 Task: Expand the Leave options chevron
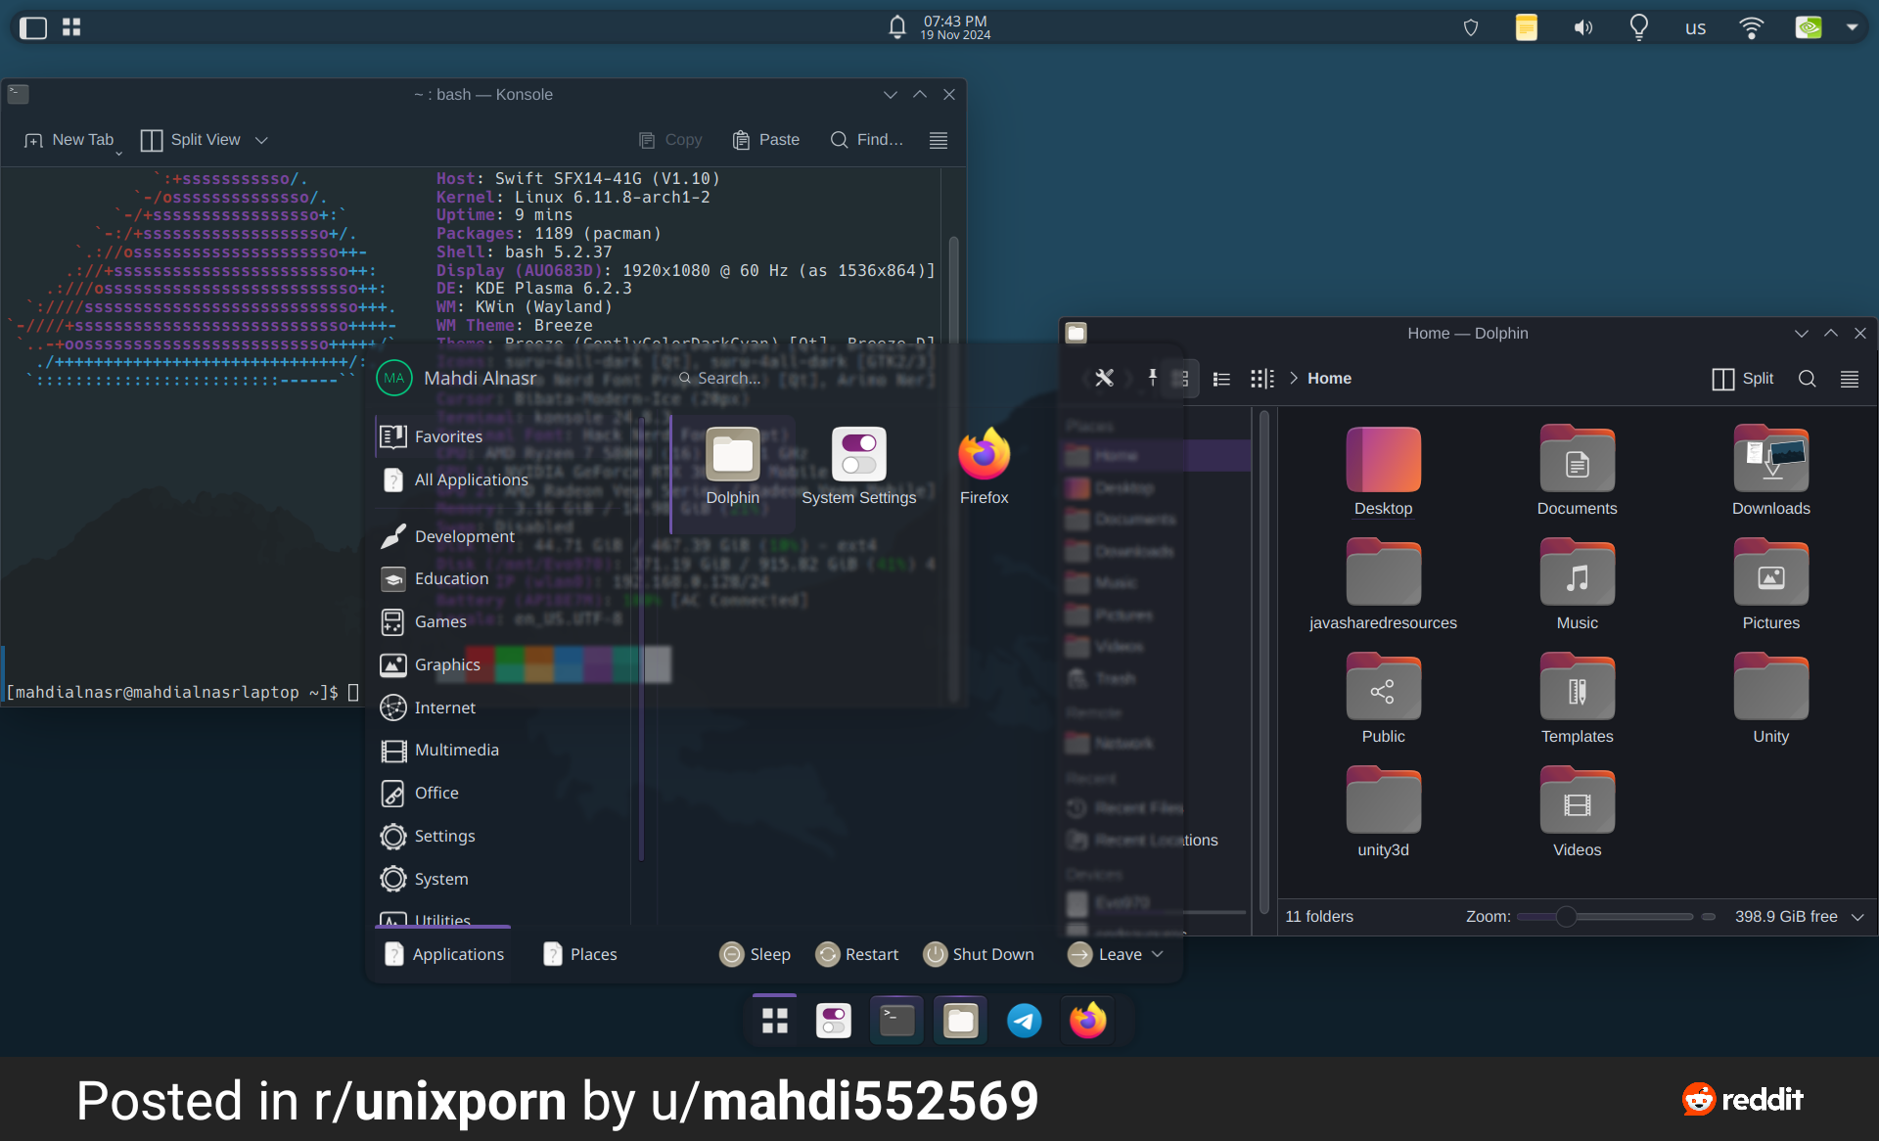1158,954
